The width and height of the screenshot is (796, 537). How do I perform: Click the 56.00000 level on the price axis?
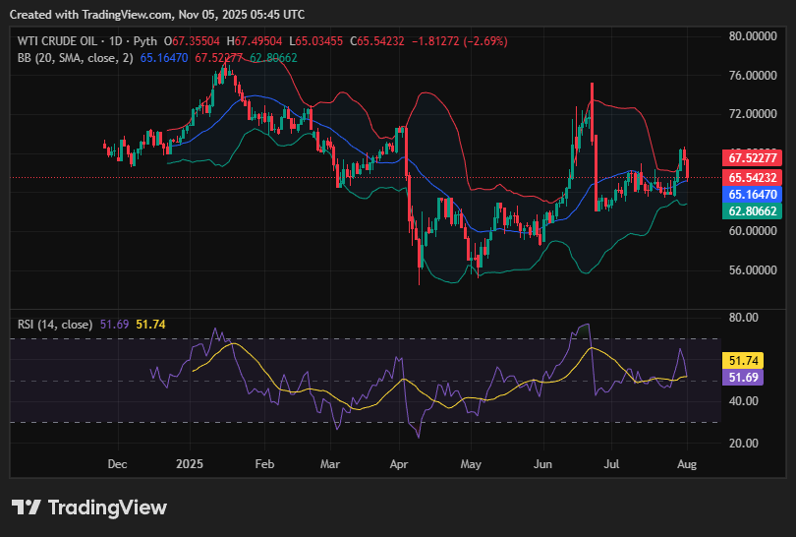coord(752,270)
